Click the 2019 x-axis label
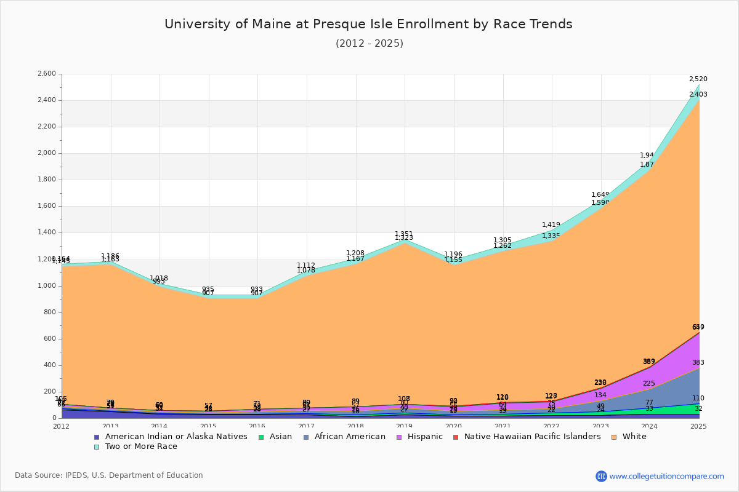 pyautogui.click(x=405, y=426)
